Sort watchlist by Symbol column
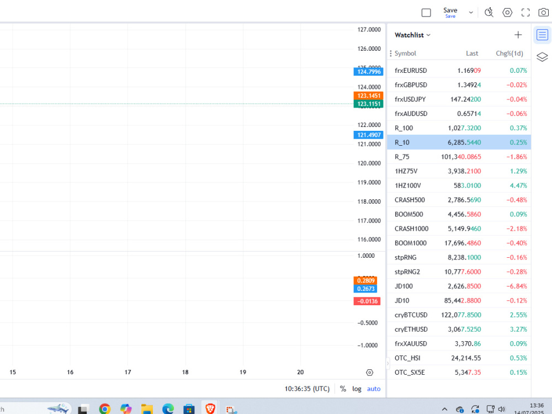This screenshot has width=552, height=414. (x=405, y=54)
